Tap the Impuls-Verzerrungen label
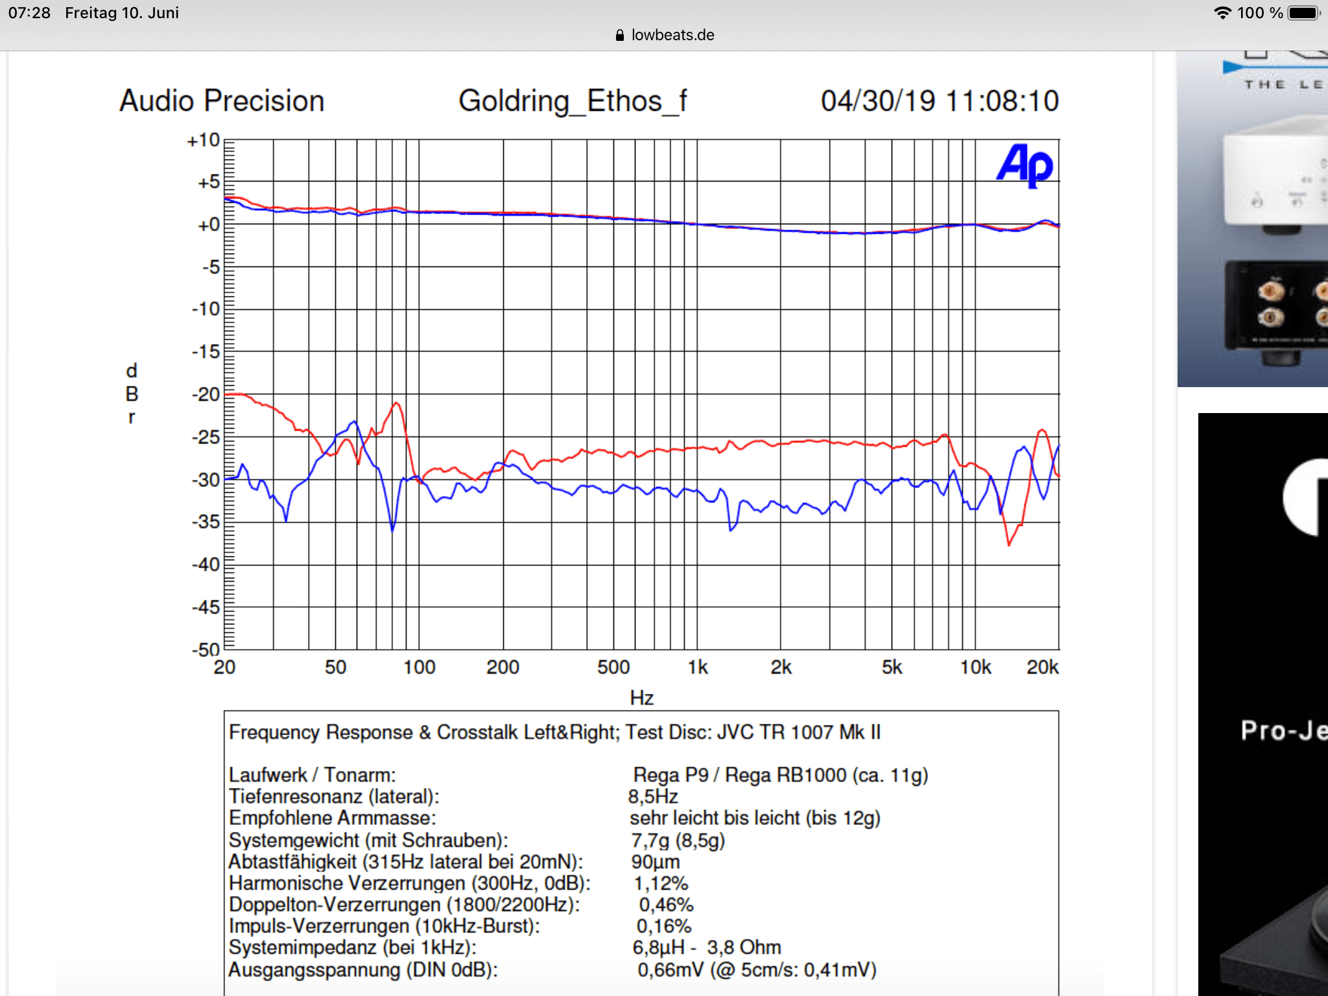The image size is (1328, 996). pyautogui.click(x=385, y=926)
